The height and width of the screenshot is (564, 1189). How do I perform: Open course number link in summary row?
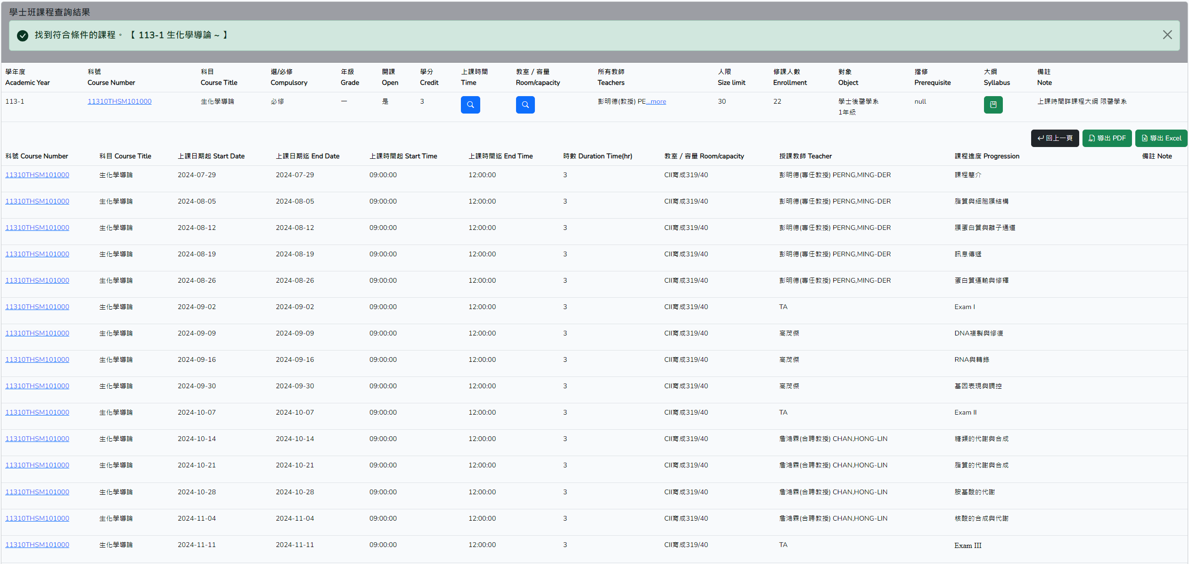(x=119, y=101)
